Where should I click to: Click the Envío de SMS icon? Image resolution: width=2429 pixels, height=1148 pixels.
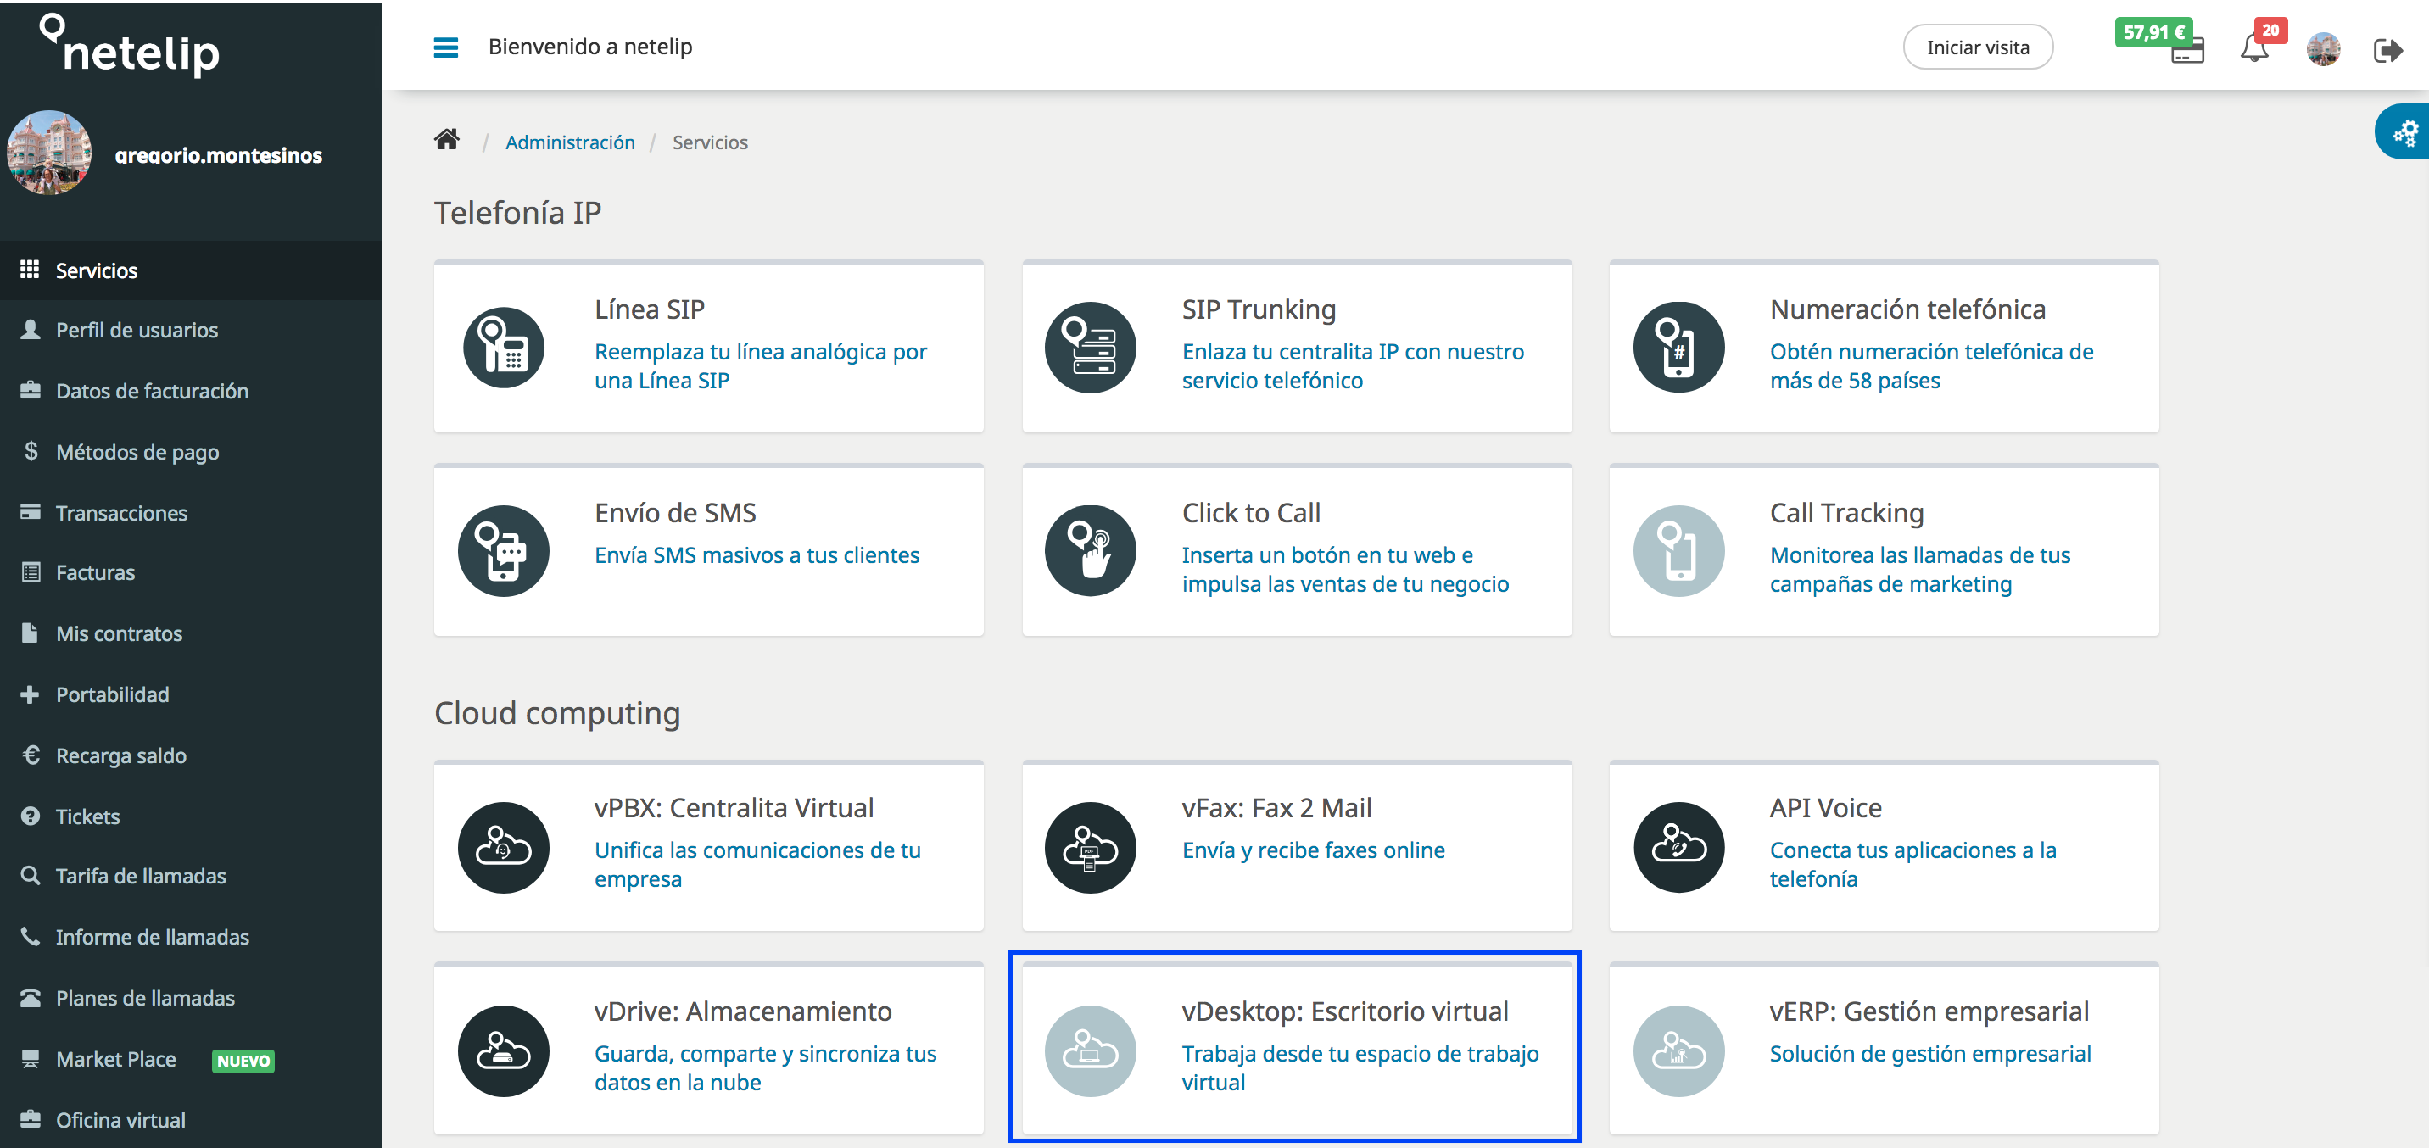[x=504, y=550]
